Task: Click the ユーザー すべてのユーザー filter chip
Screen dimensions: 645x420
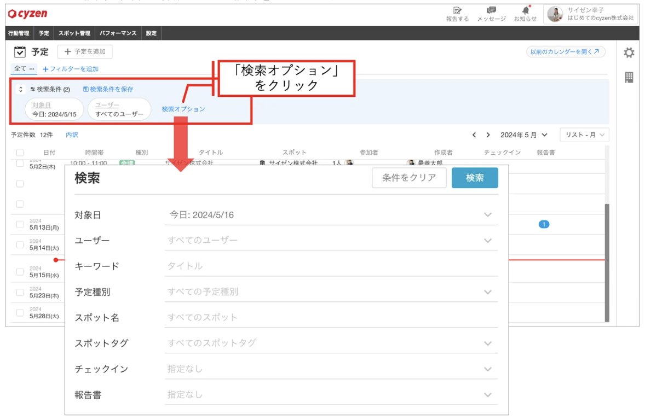Action: [119, 110]
